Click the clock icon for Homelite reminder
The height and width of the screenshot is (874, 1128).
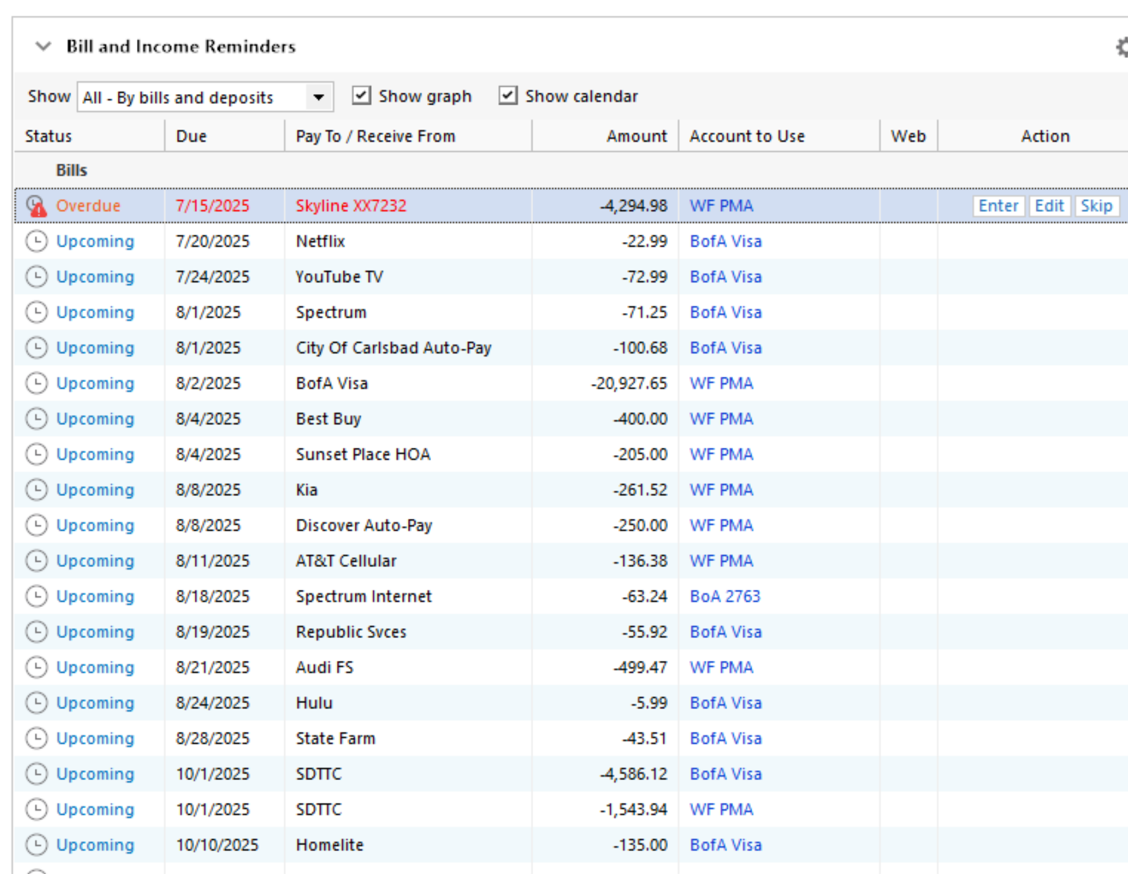point(37,845)
